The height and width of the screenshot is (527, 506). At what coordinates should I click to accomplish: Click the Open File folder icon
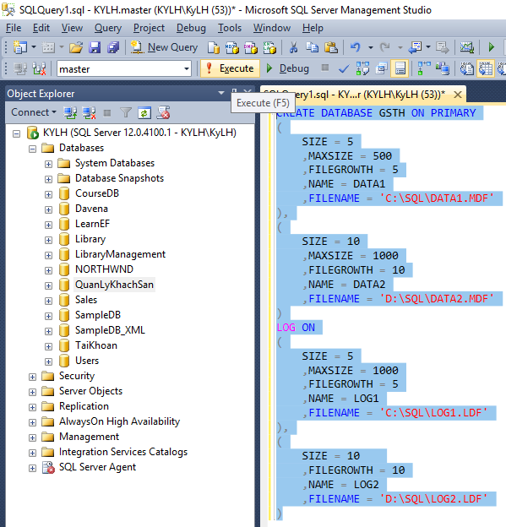(76, 47)
